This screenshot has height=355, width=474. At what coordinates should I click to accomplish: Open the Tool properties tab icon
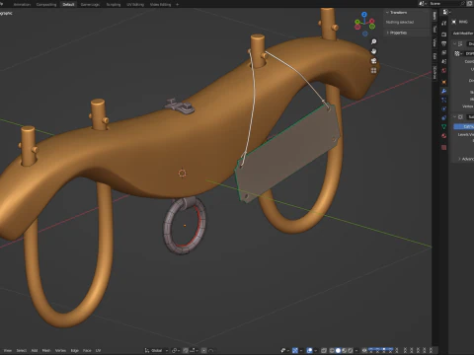(444, 23)
